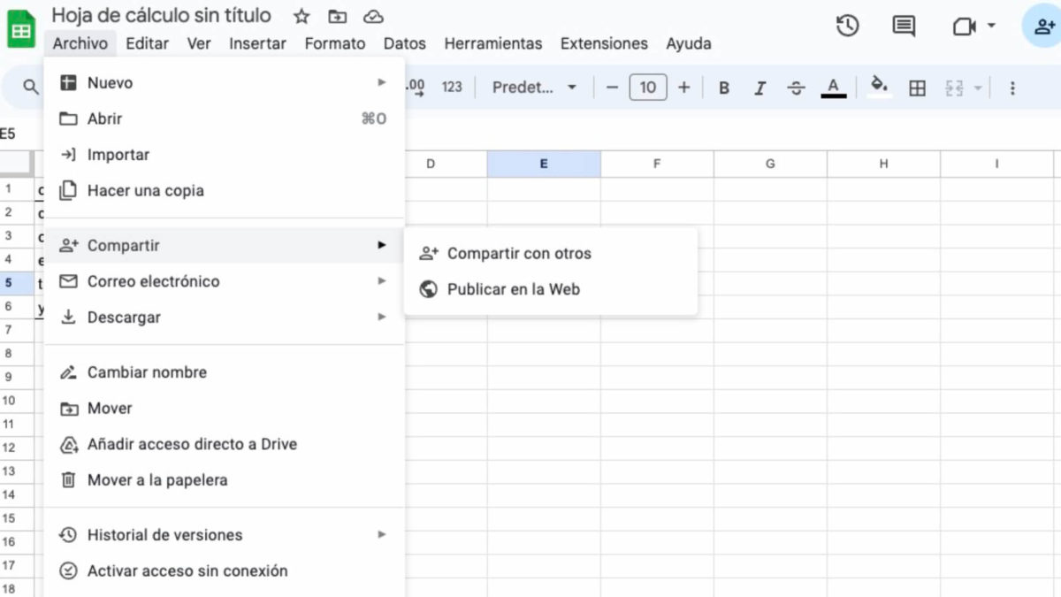Choose Compartir con otros in submenu
The height and width of the screenshot is (597, 1061).
pyautogui.click(x=551, y=253)
